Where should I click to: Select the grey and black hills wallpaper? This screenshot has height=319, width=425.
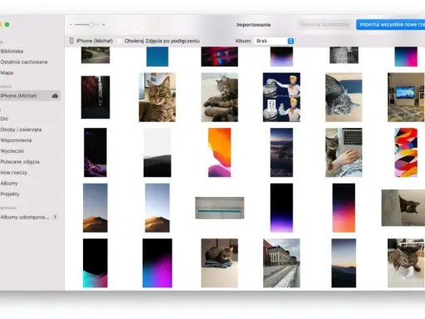(x=157, y=152)
